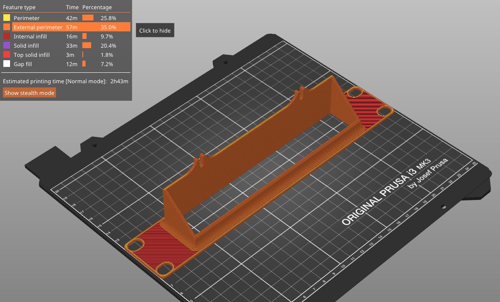The width and height of the screenshot is (500, 302).
Task: Click the purple Solid infill swatch
Action: point(7,46)
